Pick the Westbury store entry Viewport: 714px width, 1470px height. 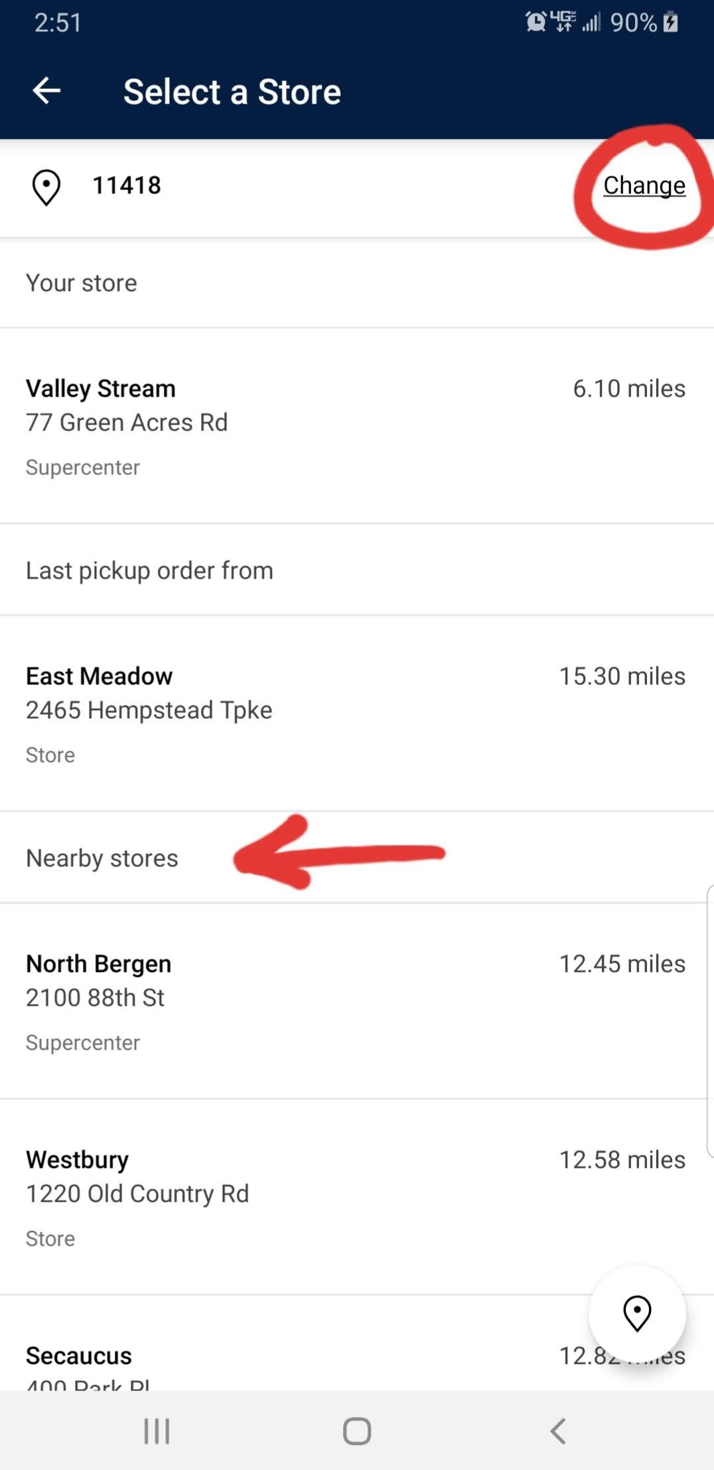[77, 1160]
